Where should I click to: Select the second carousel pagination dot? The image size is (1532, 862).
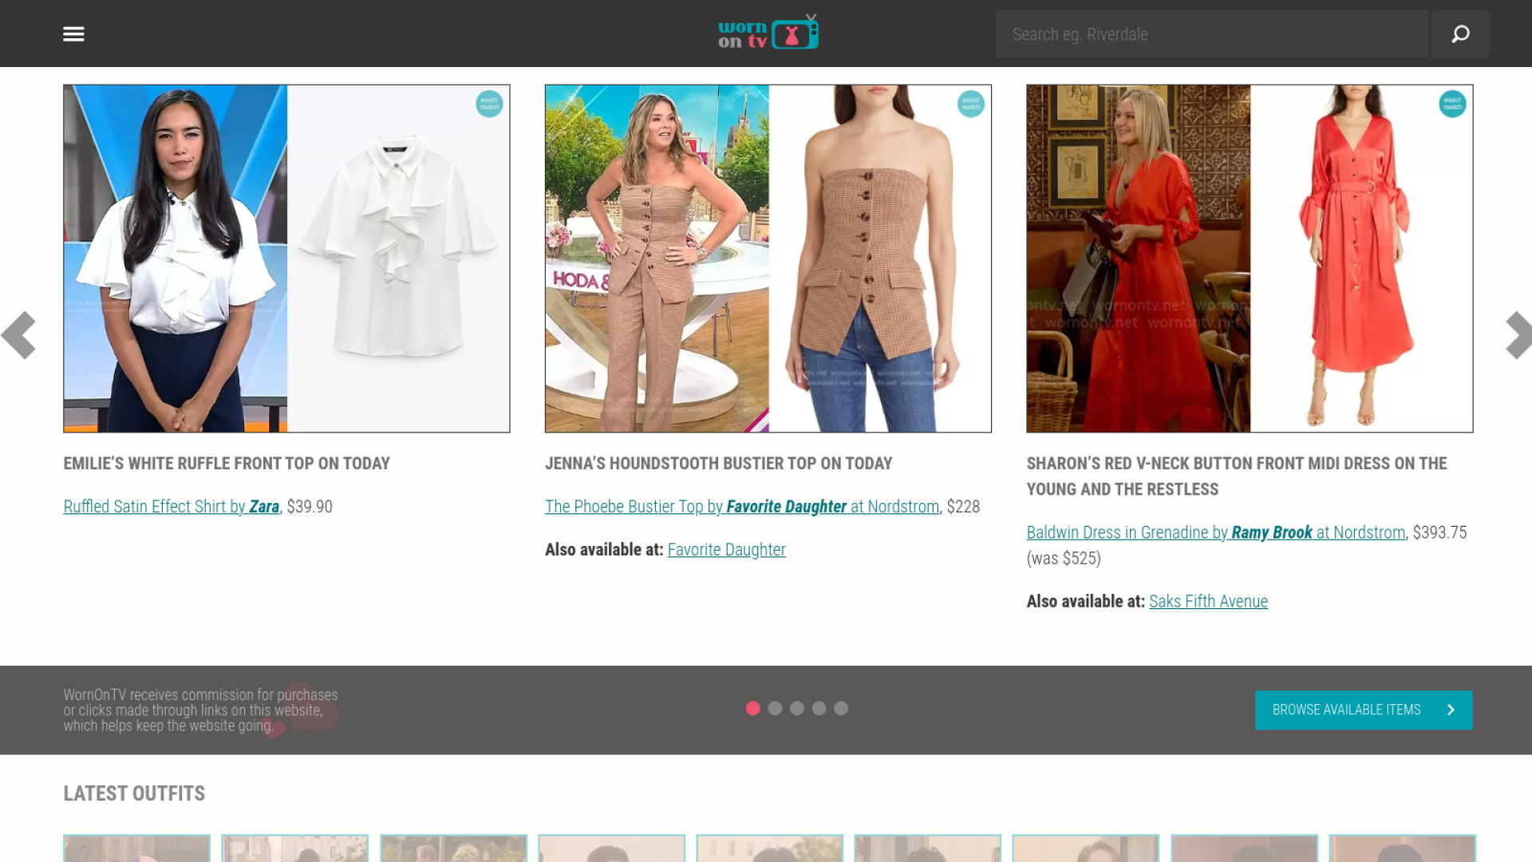click(x=775, y=708)
